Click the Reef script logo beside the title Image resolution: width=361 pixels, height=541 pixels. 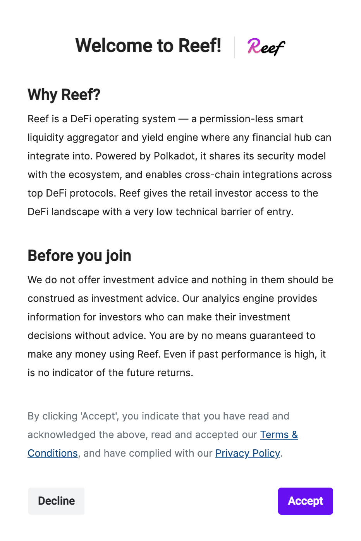(266, 46)
